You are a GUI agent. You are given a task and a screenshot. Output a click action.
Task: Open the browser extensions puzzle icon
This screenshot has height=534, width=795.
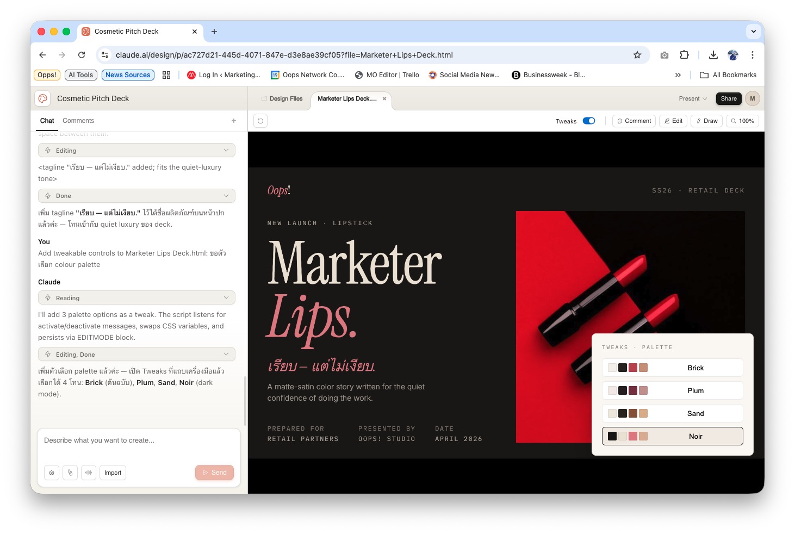point(684,55)
